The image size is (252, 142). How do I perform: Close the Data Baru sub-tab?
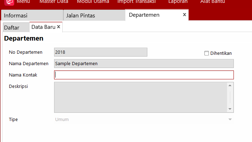(x=59, y=27)
